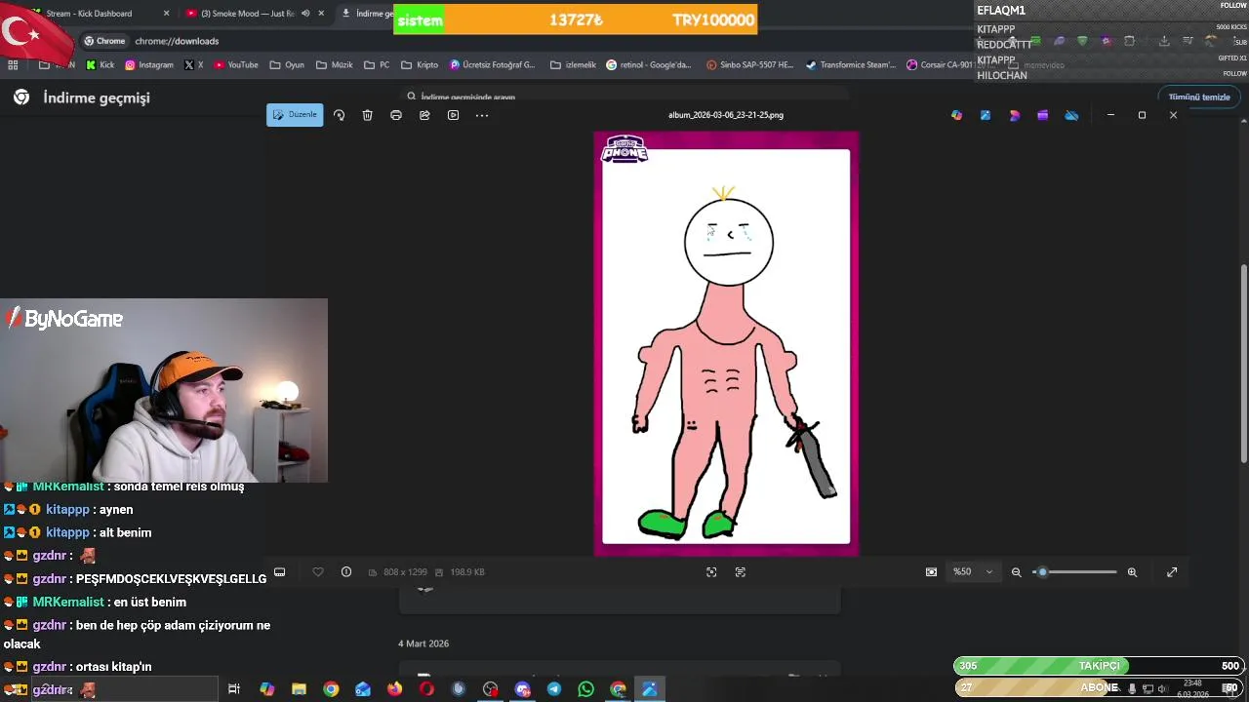Viewport: 1249px width, 702px height.
Task: Open Ücretsiz Fotoğraf bookmark
Action: pos(493,65)
